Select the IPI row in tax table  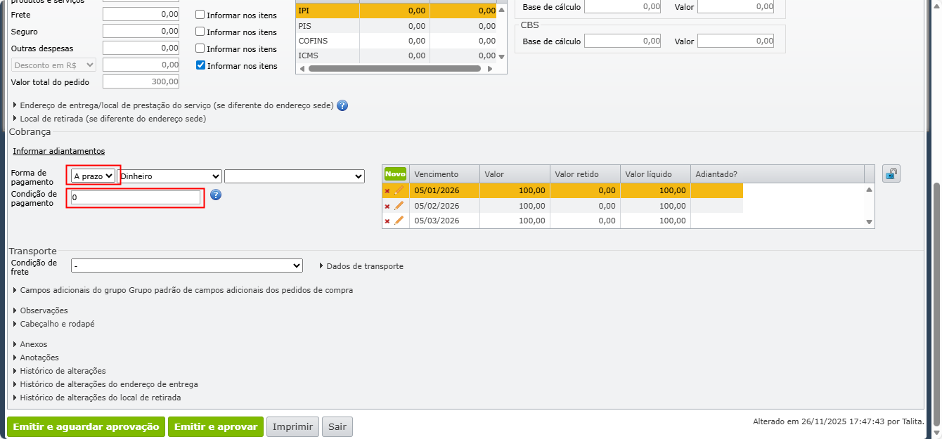[x=396, y=11]
